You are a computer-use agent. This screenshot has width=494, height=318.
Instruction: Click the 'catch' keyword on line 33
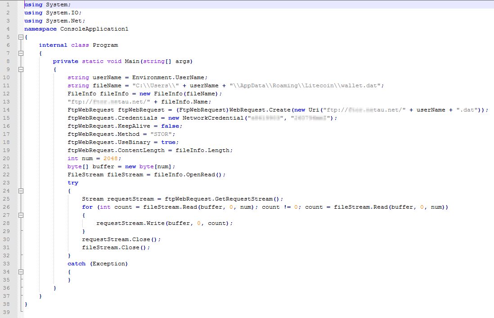76,264
